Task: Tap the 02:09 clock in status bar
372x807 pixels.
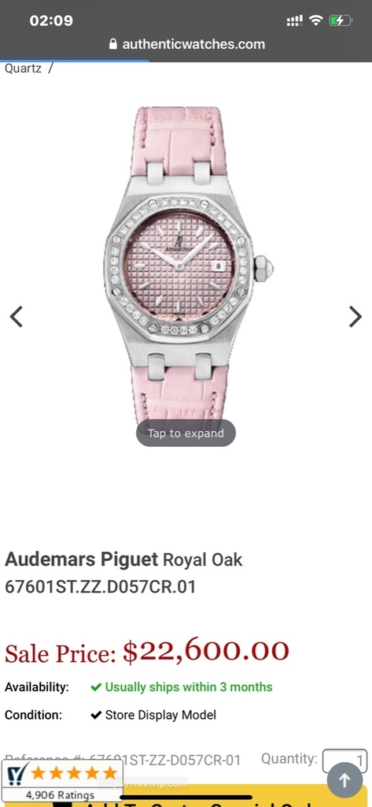Action: 51,20
